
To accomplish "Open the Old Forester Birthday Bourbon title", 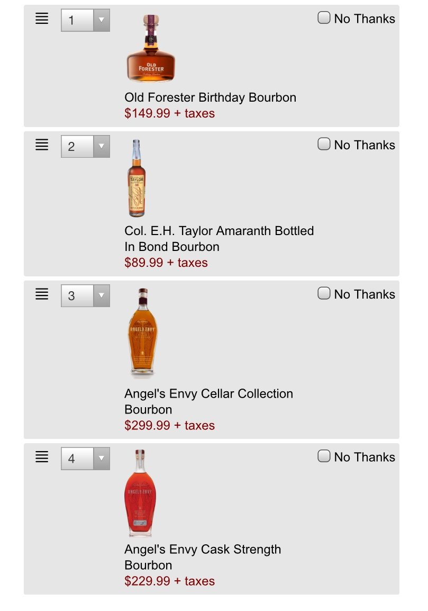I will pos(211,97).
